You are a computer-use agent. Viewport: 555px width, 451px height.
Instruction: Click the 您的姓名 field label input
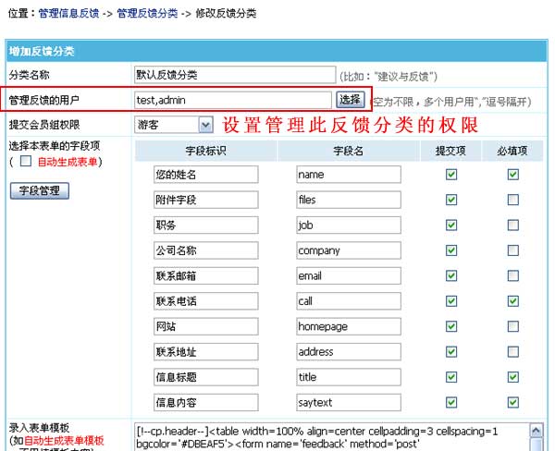(206, 174)
